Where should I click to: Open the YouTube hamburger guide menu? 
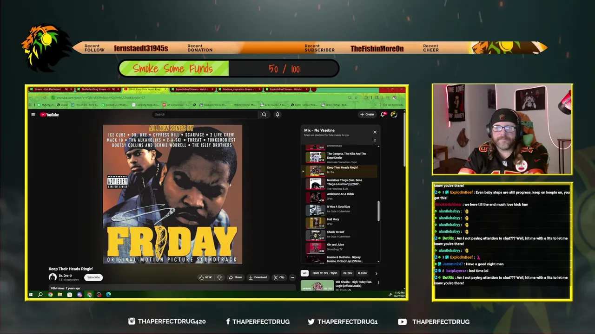[33, 115]
